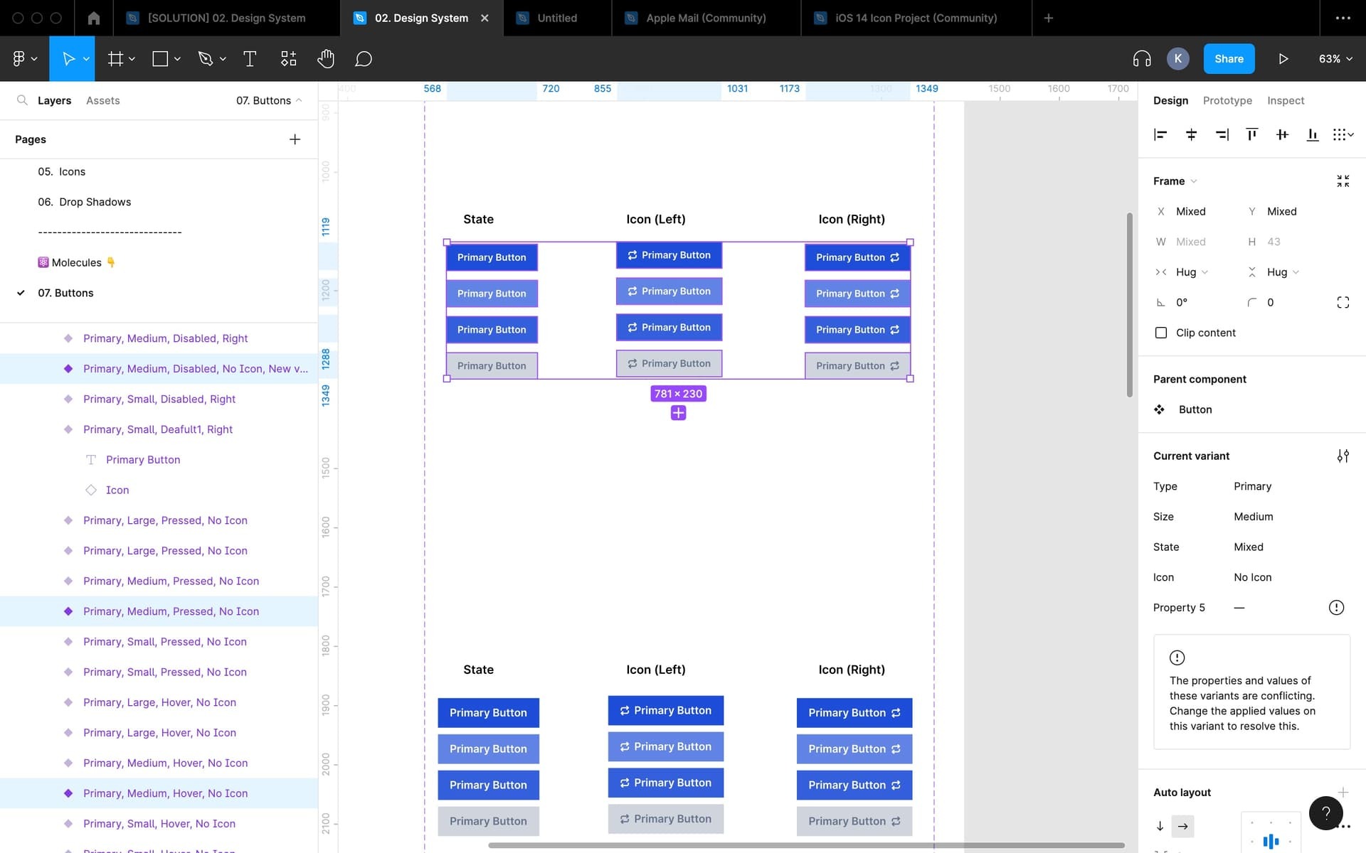Viewport: 1366px width, 853px height.
Task: Open the help question mark button
Action: 1325,812
